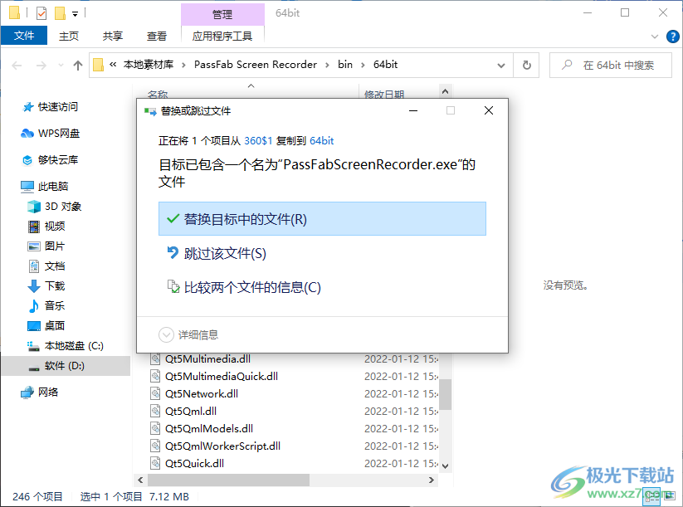Image resolution: width=683 pixels, height=507 pixels.
Task: Select 此电脑 in the navigation pane
Action: pos(53,187)
